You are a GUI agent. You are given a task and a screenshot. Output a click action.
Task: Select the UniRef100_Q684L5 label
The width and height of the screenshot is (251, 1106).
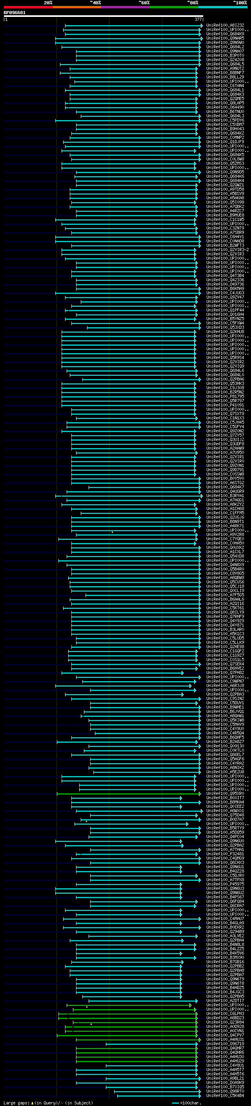point(225,64)
